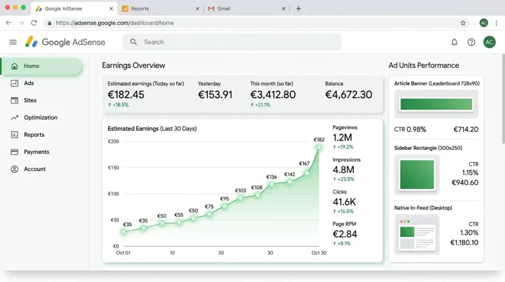This screenshot has height=282, width=505.
Task: Open the Chrome profile AC icon in toolbar
Action: click(483, 23)
